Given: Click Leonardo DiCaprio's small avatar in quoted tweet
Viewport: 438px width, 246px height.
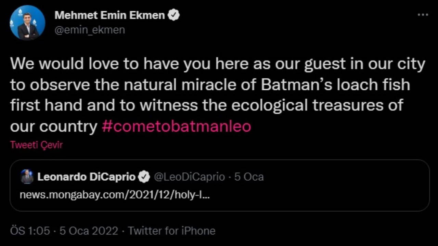Looking at the screenshot, I should coord(27,177).
